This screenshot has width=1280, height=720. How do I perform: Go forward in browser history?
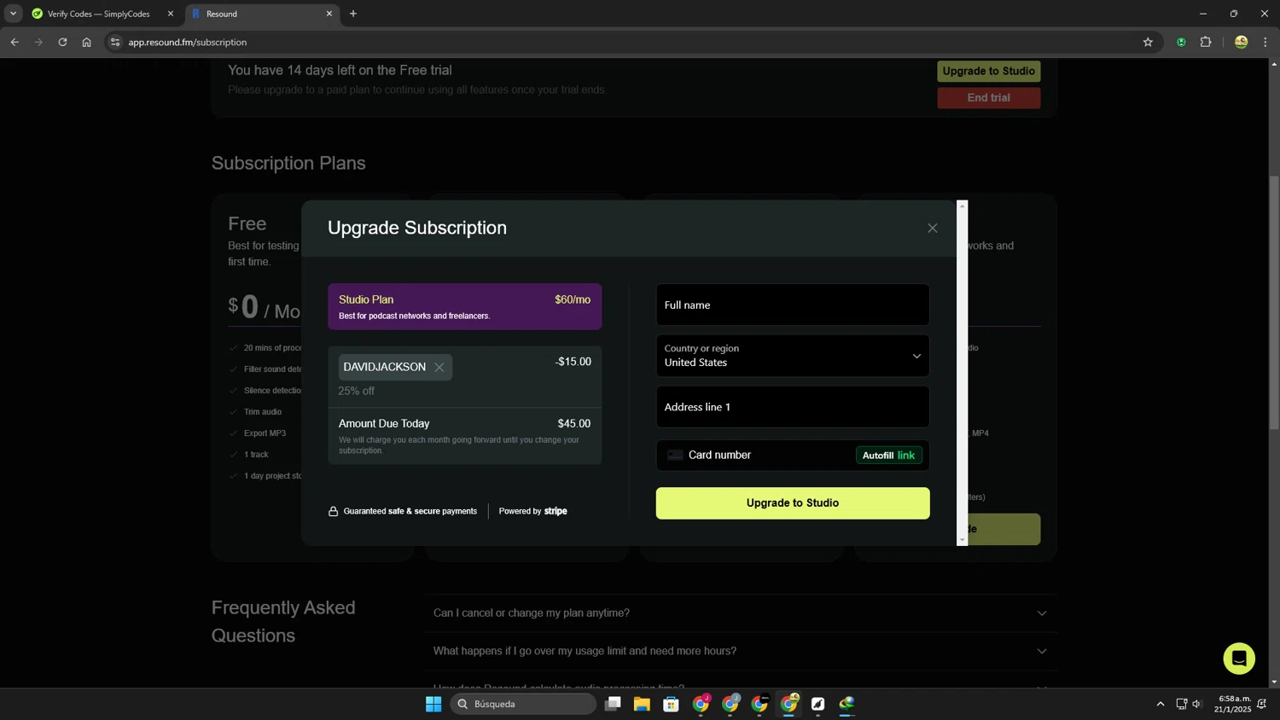point(38,42)
